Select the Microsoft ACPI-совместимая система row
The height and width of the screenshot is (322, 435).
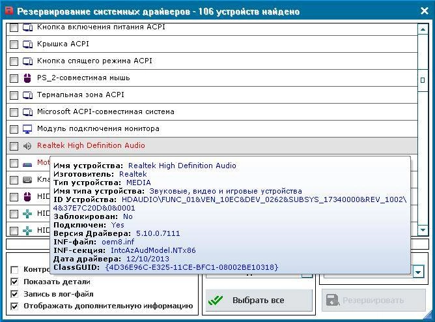click(212, 112)
